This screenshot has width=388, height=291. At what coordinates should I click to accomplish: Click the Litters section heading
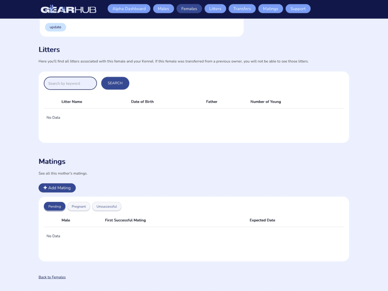pyautogui.click(x=49, y=50)
